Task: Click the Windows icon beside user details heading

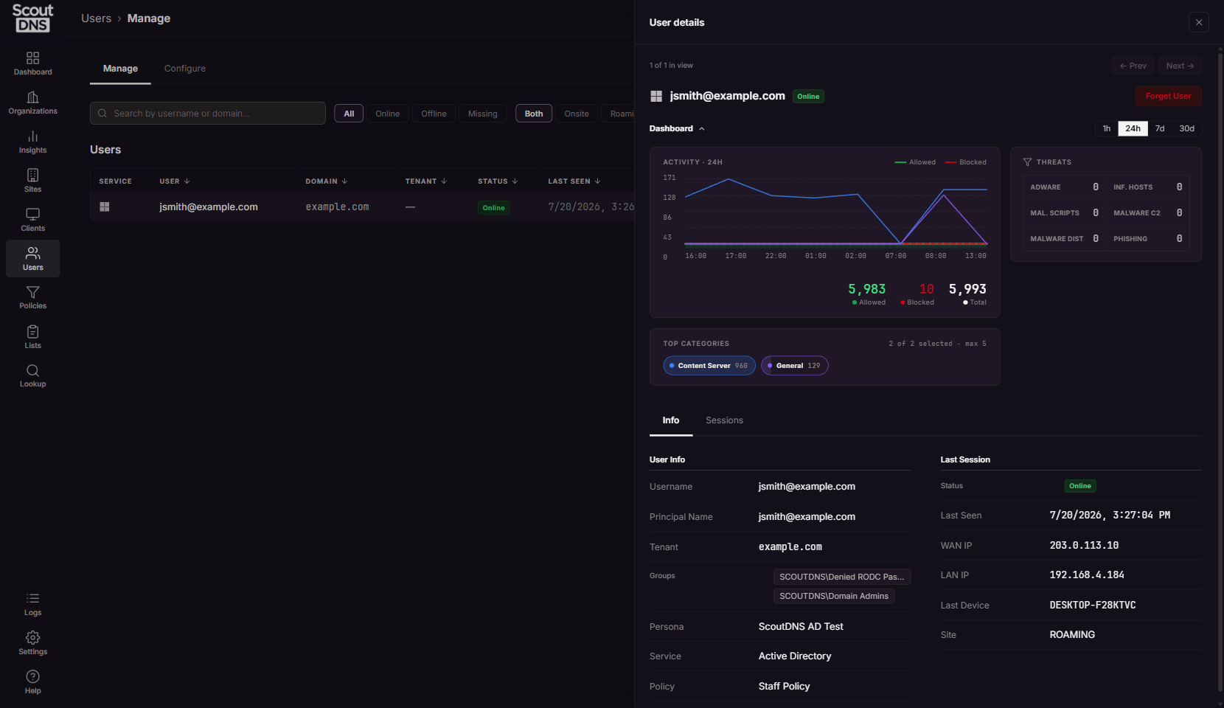Action: 656,96
